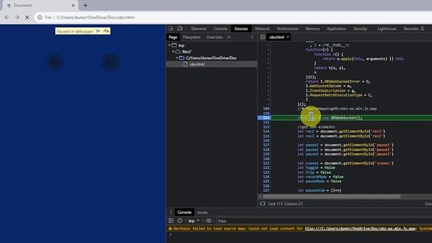Set breakpoint on line 109
Viewport: 432px width, 243px height.
266,109
